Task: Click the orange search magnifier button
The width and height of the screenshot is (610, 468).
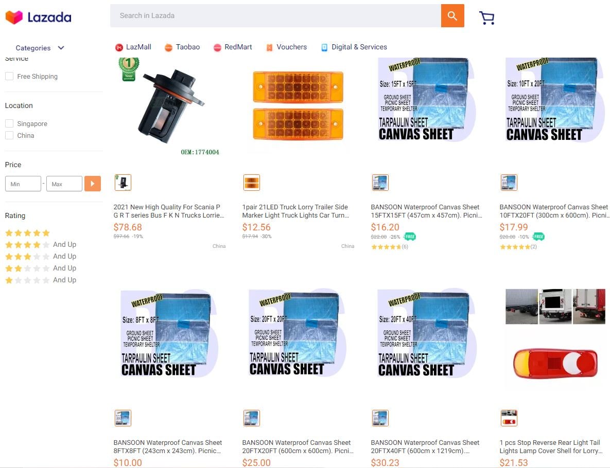Action: tap(452, 15)
